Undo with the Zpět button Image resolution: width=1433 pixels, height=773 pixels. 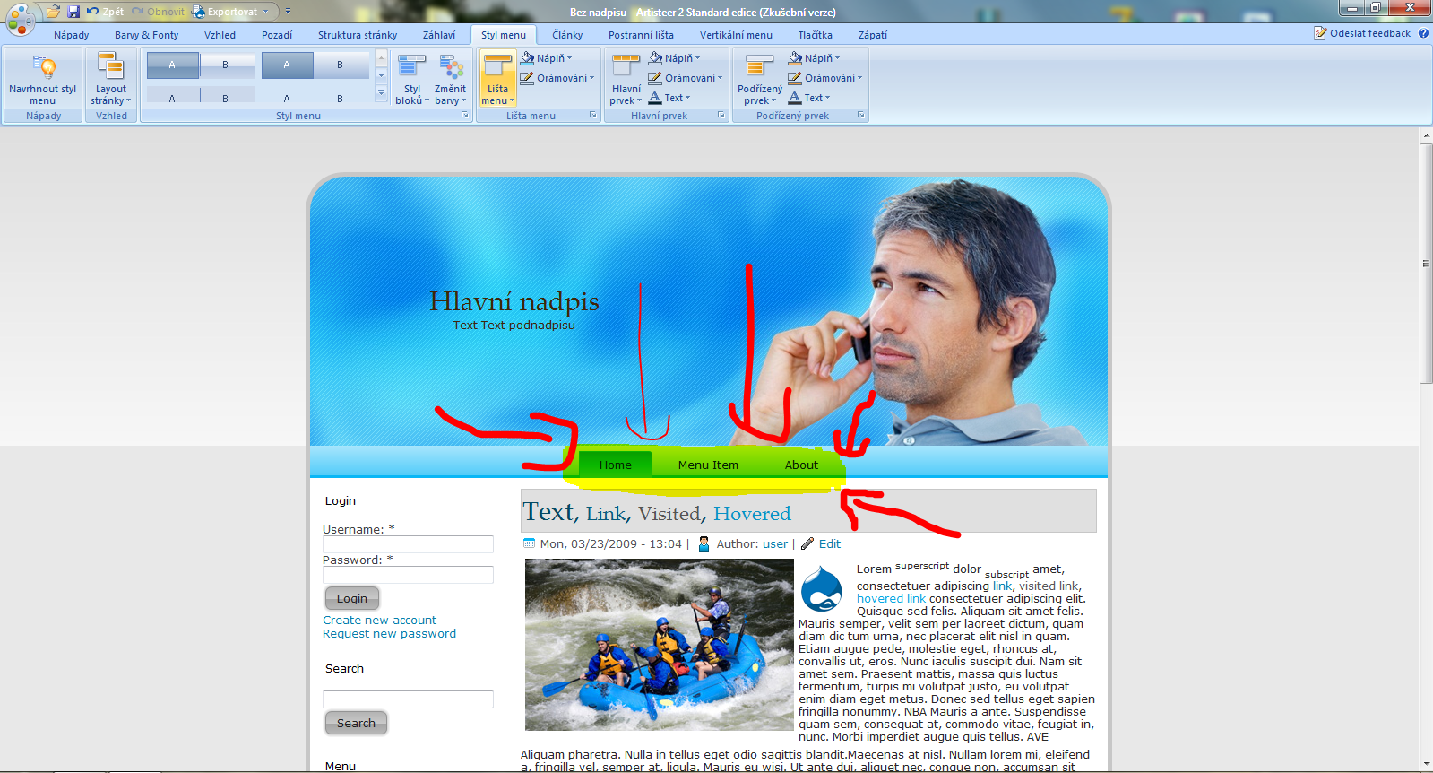pos(105,12)
